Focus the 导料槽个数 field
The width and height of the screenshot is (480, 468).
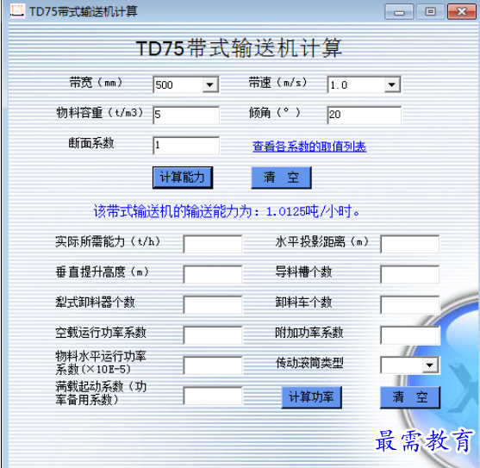[410, 274]
